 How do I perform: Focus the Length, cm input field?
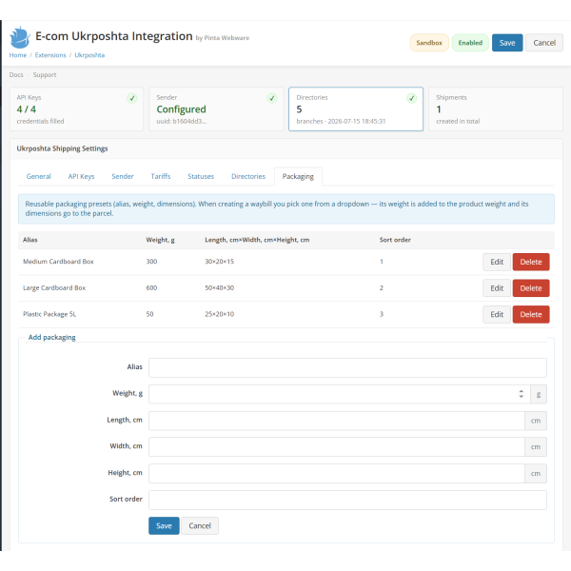(337, 421)
